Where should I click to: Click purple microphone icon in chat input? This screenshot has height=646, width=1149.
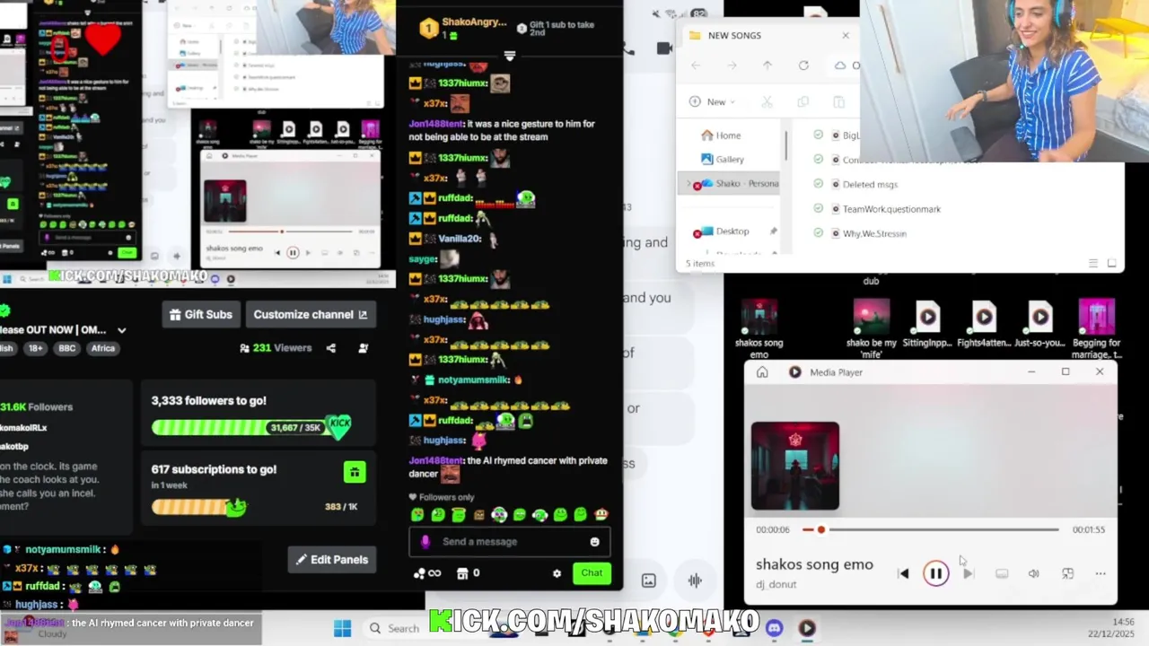pyautogui.click(x=425, y=542)
